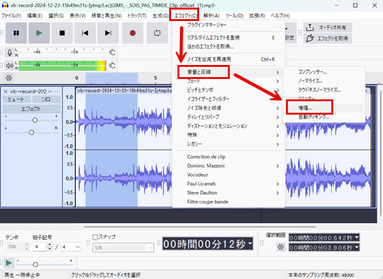Viewport: 383px width, 279px height.
Task: Click the Pause transport button
Action: [16, 33]
